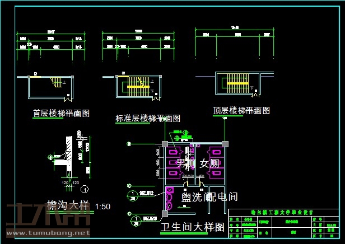Select the 顶层楼梯平面图 title text
The width and height of the screenshot is (345, 244).
click(x=241, y=110)
